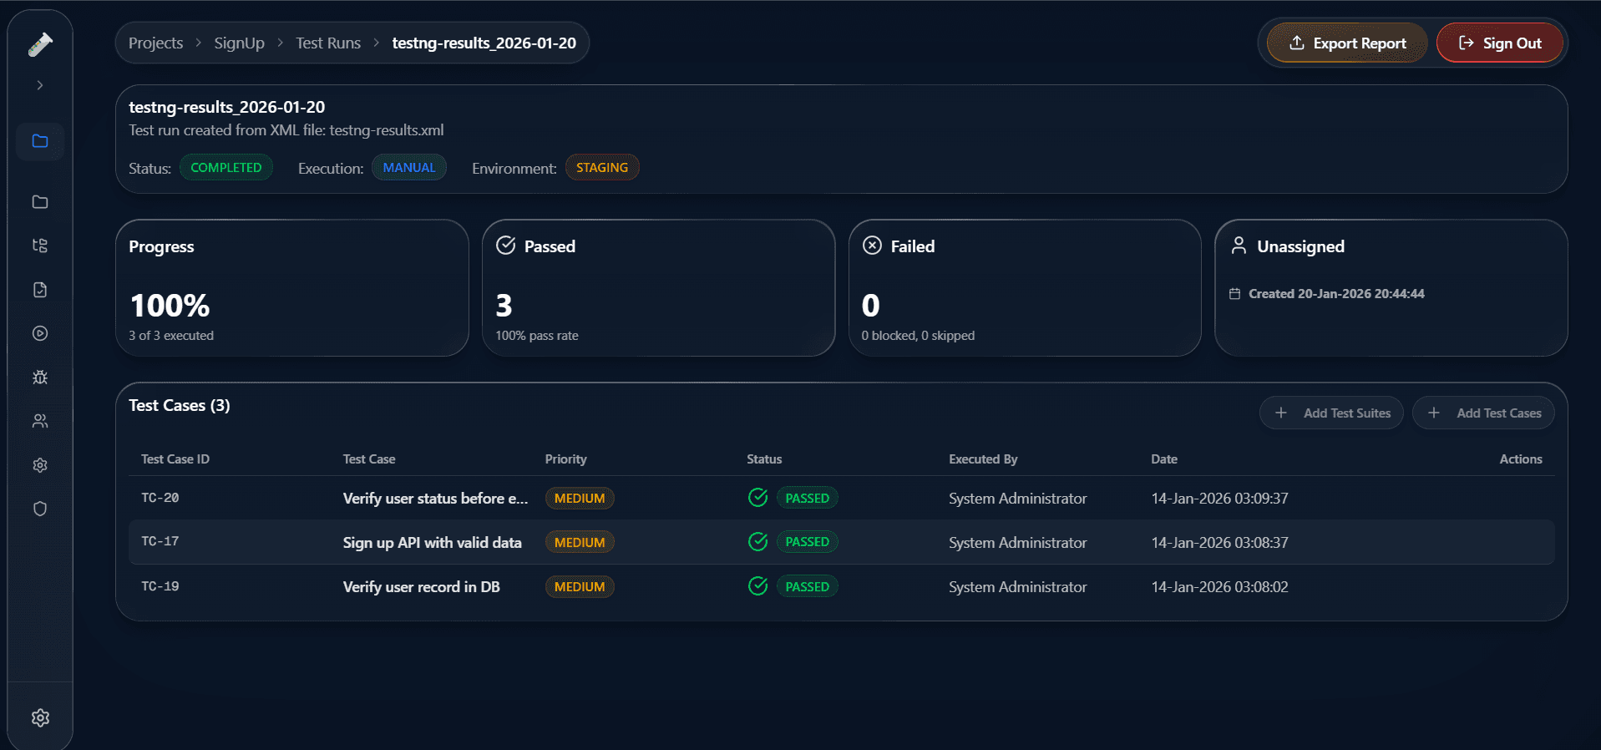Click Add Test Suites button
1601x750 pixels.
[x=1331, y=413]
